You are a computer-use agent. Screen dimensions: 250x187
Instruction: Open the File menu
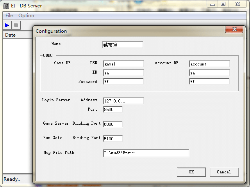click(x=9, y=16)
